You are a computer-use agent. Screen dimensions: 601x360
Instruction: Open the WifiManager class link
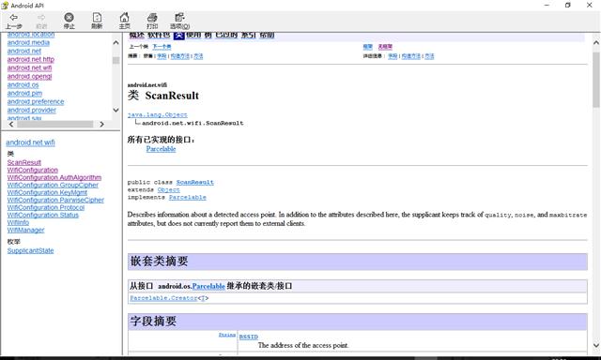pyautogui.click(x=25, y=230)
